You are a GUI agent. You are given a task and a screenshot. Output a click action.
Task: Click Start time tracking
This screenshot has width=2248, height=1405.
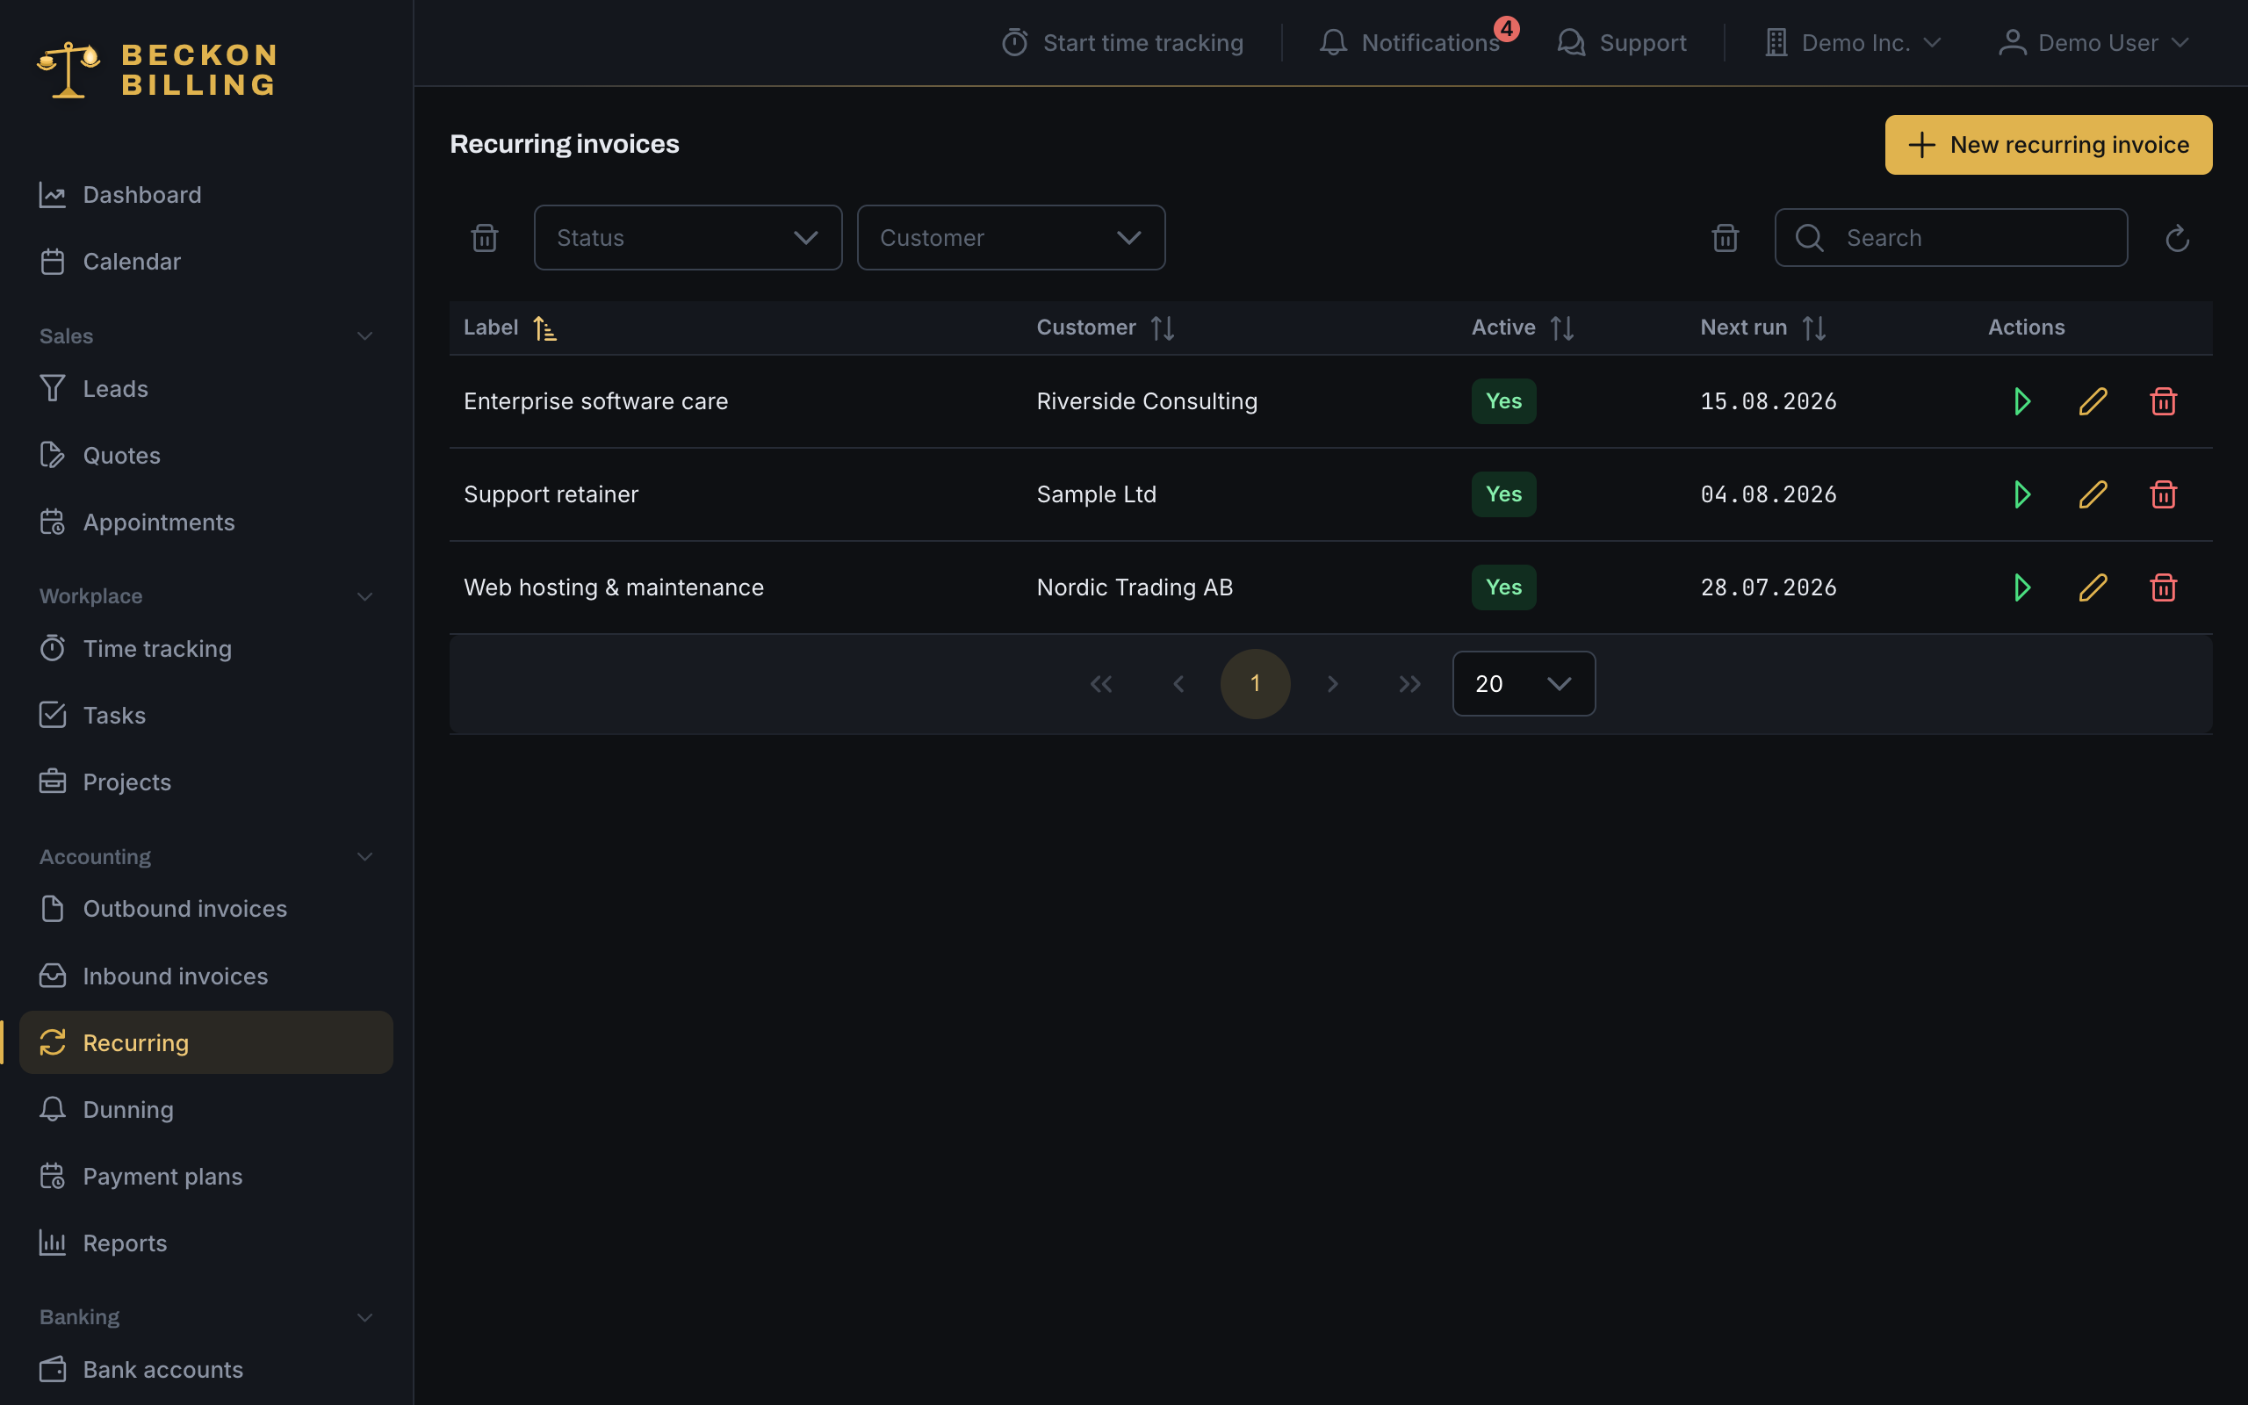coord(1122,43)
